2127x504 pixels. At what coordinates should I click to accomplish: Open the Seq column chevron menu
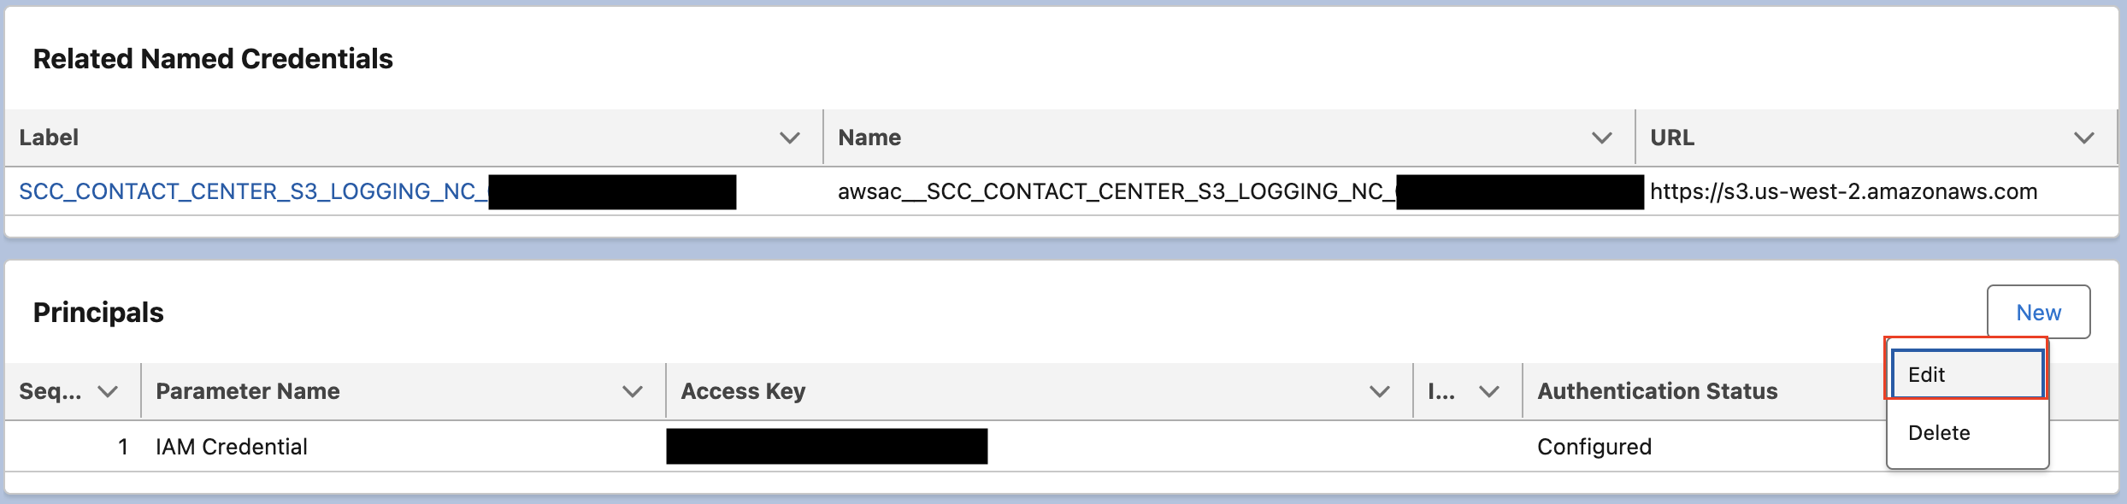(108, 391)
